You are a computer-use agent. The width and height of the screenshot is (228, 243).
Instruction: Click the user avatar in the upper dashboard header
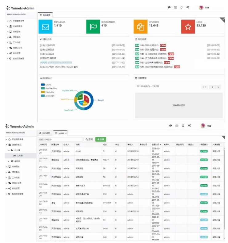tap(201, 8)
